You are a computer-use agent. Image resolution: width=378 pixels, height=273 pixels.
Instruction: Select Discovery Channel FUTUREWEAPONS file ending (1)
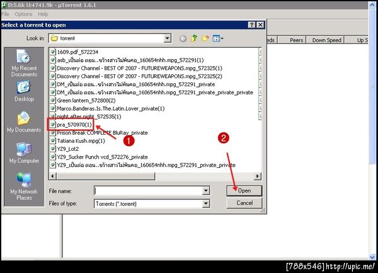click(139, 68)
